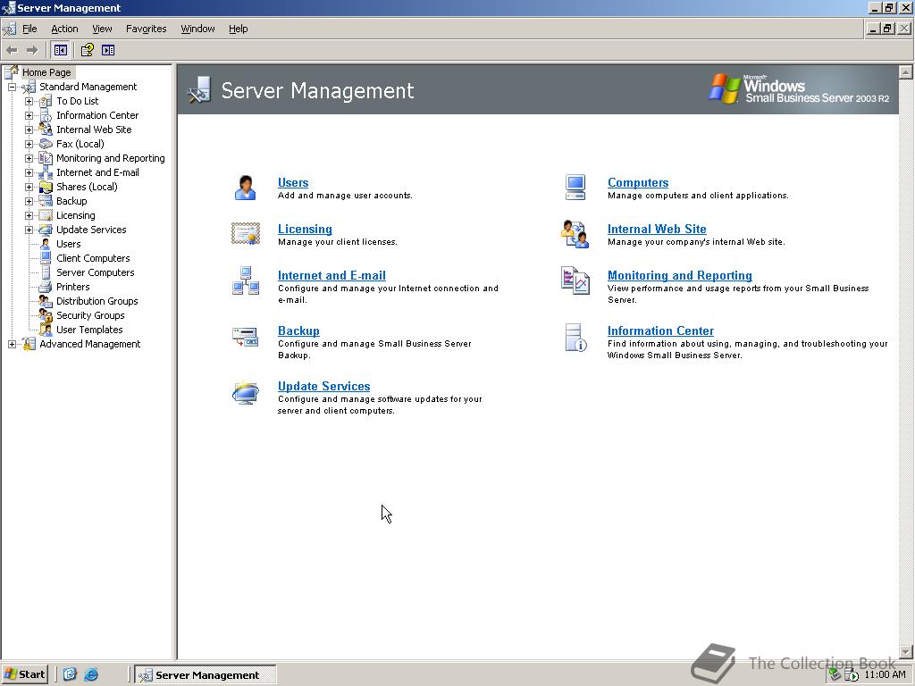Click the Start button on the taskbar
Image resolution: width=915 pixels, height=686 pixels.
click(x=24, y=674)
